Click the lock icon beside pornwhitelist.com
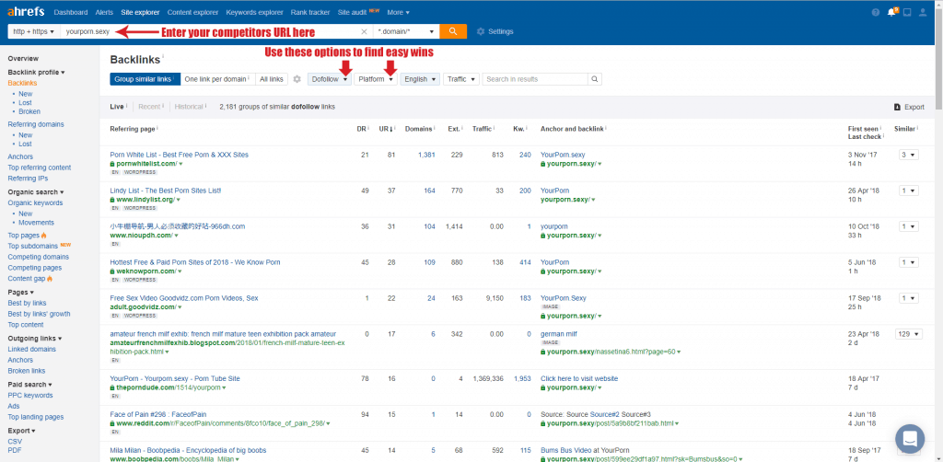 point(111,164)
